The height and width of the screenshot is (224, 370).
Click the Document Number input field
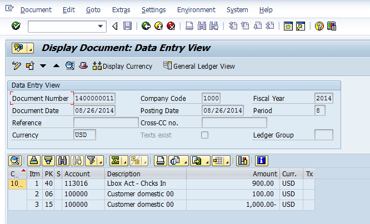(94, 98)
